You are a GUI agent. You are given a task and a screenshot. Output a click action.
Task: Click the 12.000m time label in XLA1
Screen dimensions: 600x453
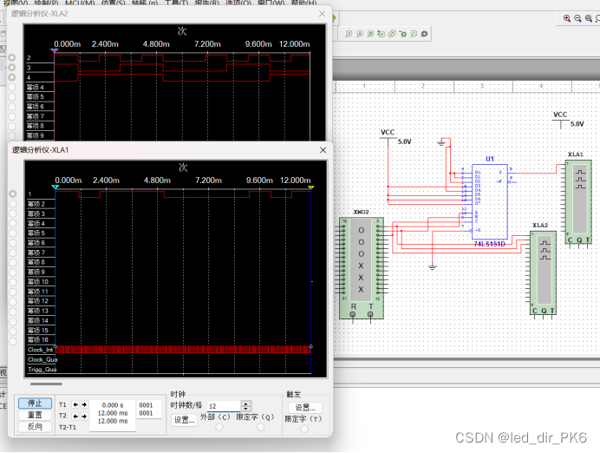pyautogui.click(x=295, y=180)
